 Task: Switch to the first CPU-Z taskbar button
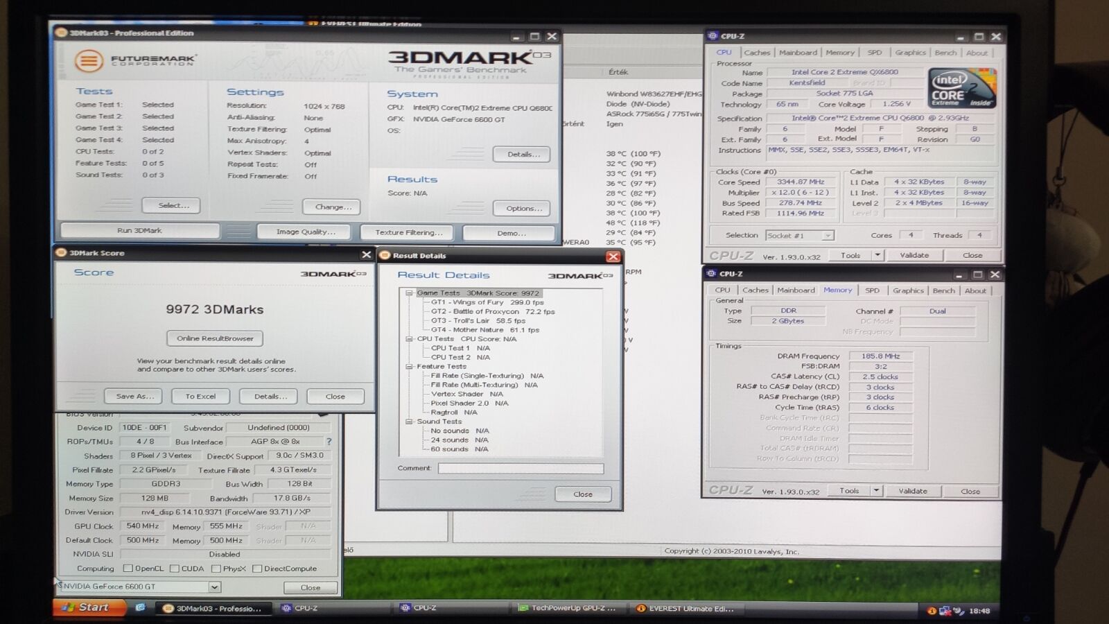click(333, 608)
